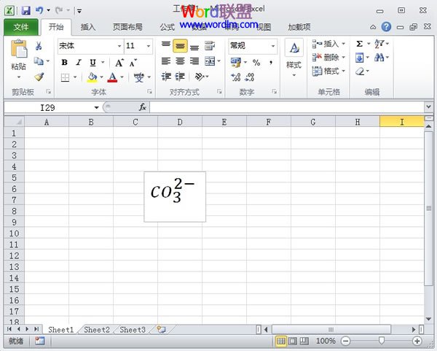This screenshot has width=437, height=351.
Task: Click the percent style icon
Action: point(256,63)
